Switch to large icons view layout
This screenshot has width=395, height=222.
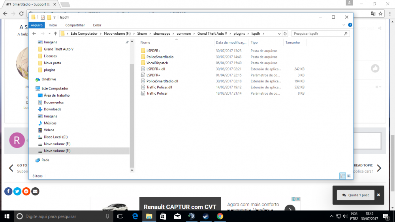[x=349, y=176]
